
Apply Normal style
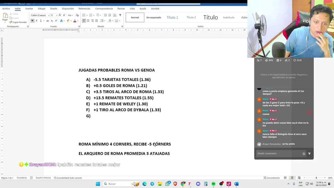pos(135,17)
